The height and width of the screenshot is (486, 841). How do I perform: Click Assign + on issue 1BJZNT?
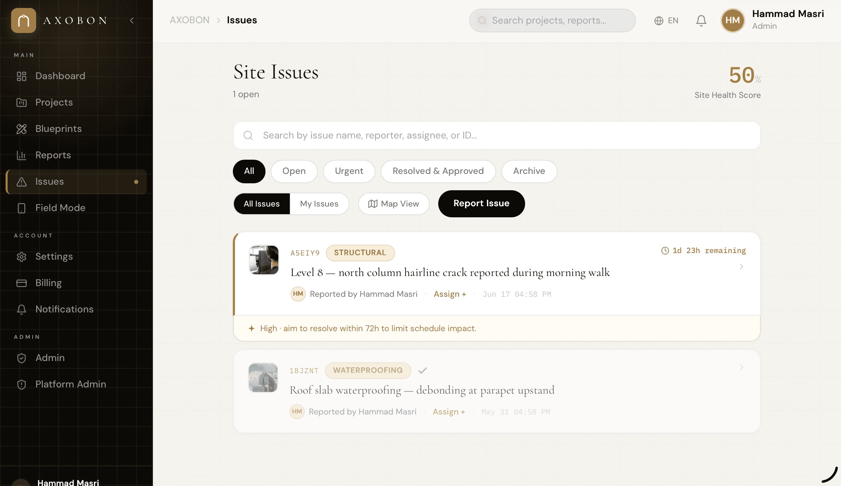click(x=449, y=412)
